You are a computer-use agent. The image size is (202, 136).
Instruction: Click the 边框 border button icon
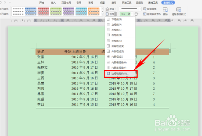point(107,14)
